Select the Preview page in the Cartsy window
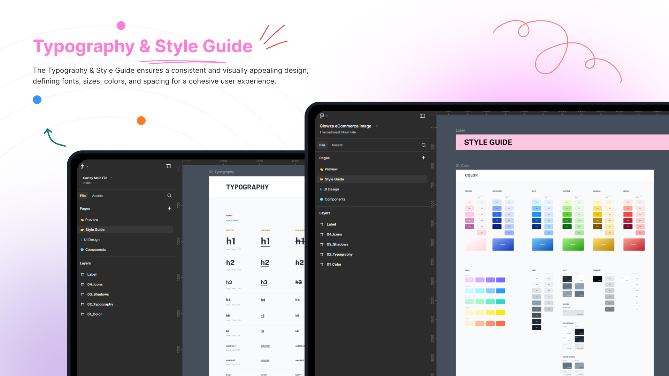The image size is (669, 376). 92,220
